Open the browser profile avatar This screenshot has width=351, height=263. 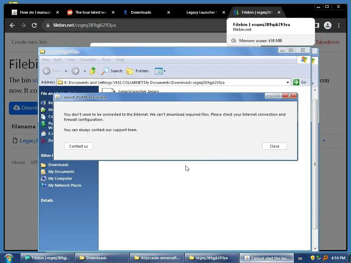327,25
